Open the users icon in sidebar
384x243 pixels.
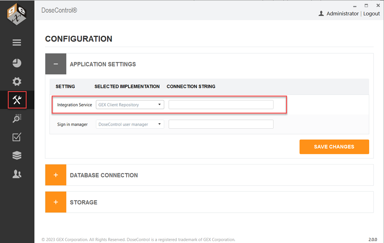[x=17, y=174]
